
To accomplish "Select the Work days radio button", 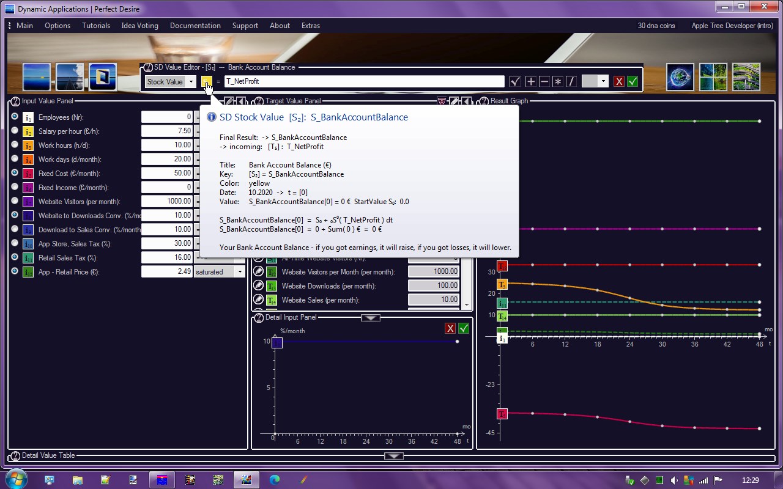I will click(x=15, y=158).
